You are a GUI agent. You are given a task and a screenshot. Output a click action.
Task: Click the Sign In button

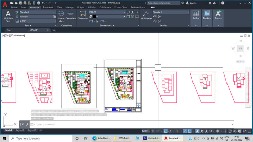tap(191, 3)
